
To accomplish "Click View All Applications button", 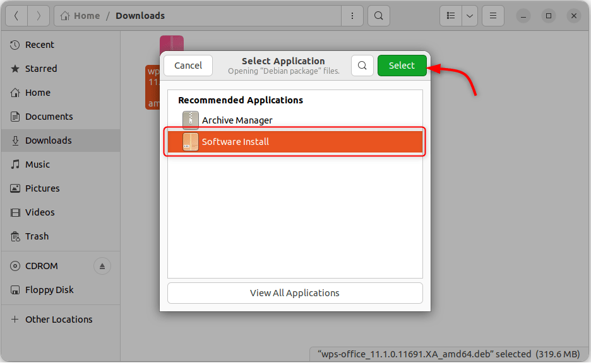I will [x=295, y=293].
